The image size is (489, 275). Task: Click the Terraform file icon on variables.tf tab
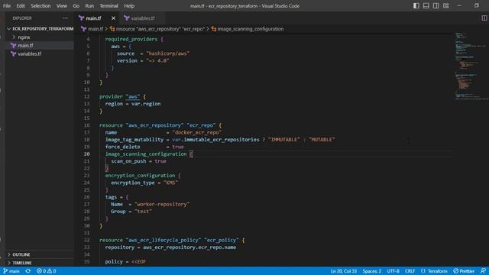[126, 18]
